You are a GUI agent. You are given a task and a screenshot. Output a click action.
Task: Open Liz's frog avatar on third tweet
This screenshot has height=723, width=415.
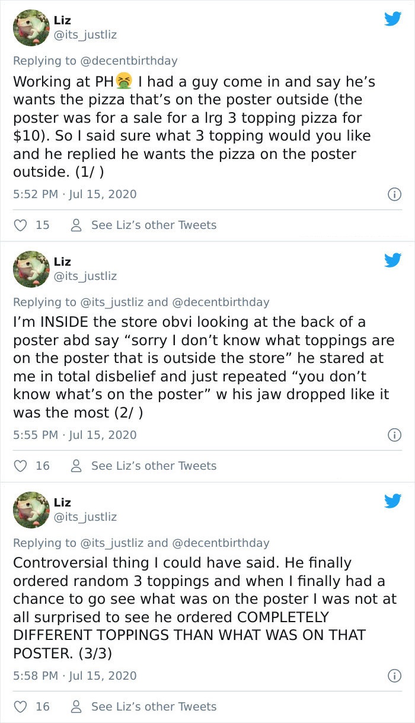31,509
